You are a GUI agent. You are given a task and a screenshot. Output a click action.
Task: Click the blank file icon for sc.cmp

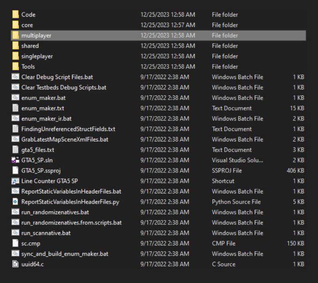[15, 243]
